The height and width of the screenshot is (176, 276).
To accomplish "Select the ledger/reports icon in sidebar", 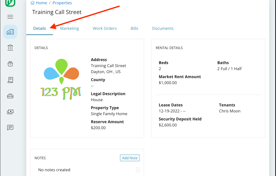I will pyautogui.click(x=10, y=80).
